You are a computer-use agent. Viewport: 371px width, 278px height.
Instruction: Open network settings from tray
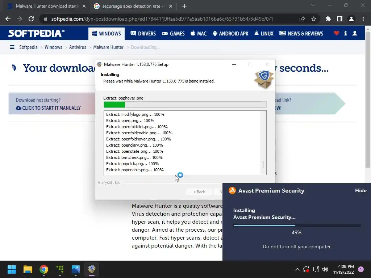316,269
